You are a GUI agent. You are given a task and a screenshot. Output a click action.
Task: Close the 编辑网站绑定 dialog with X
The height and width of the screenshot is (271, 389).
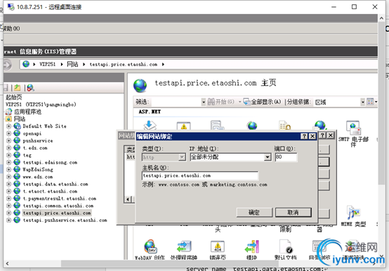click(x=312, y=136)
